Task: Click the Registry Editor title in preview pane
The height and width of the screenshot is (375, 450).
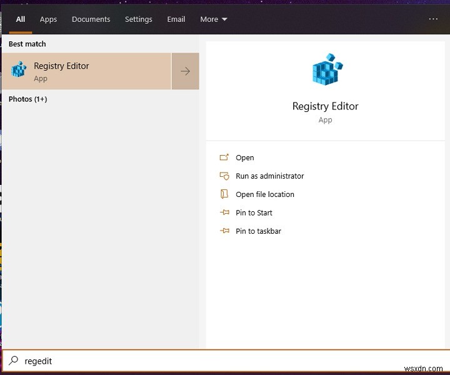Action: (325, 106)
